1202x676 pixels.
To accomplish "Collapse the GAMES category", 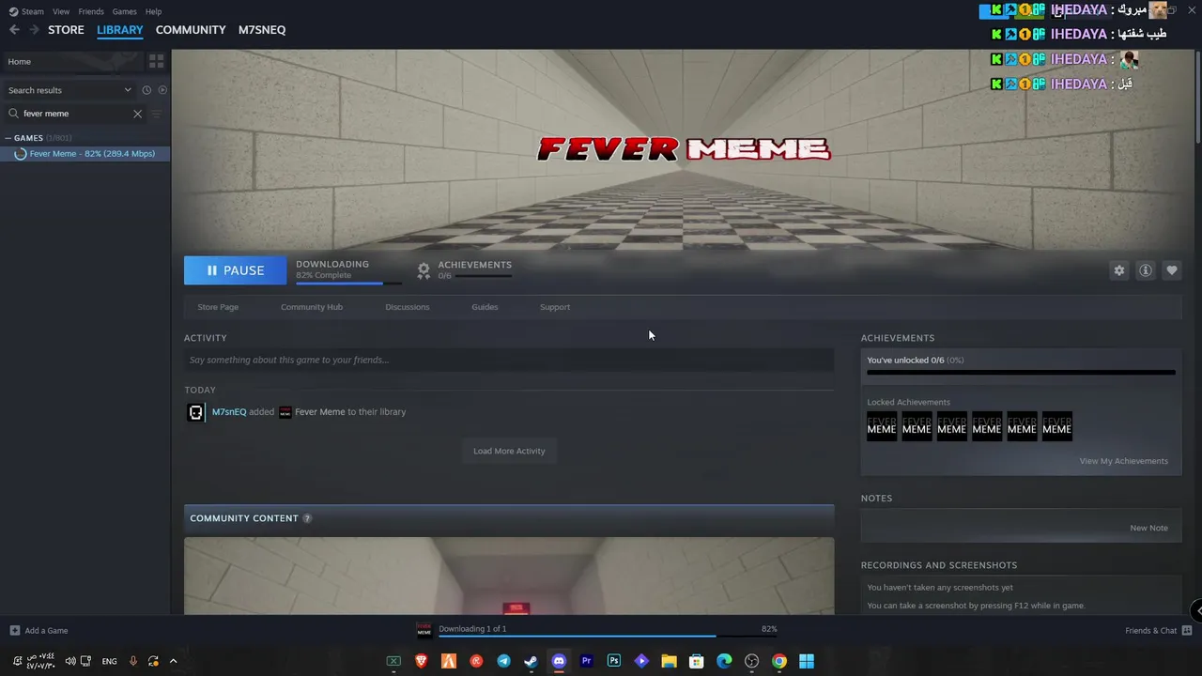I will pyautogui.click(x=8, y=138).
